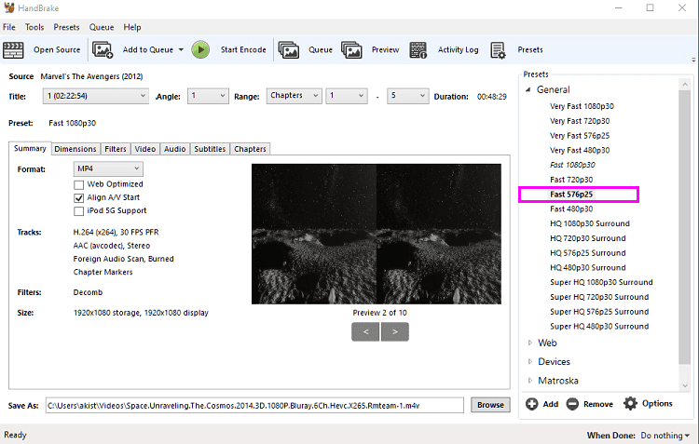Viewport: 699px width, 444px height.
Task: Open the end chapter dropdown showing 5
Action: coord(408,96)
